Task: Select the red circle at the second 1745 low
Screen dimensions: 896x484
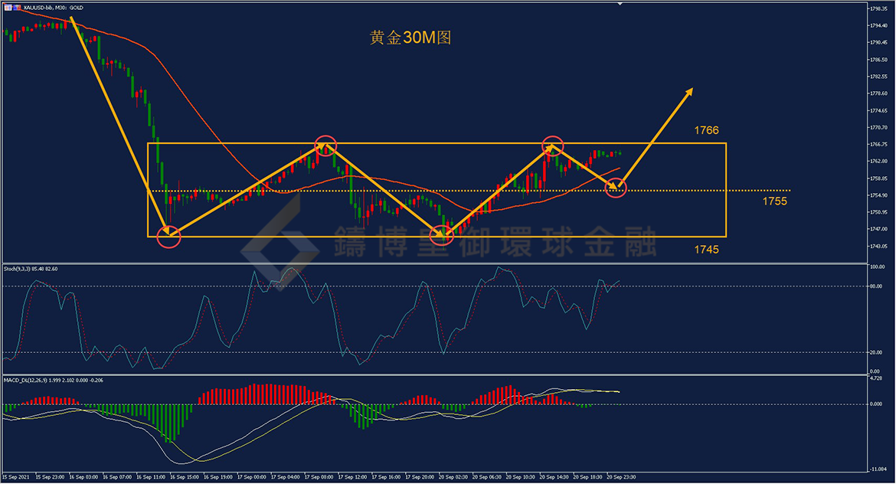Action: click(x=442, y=234)
